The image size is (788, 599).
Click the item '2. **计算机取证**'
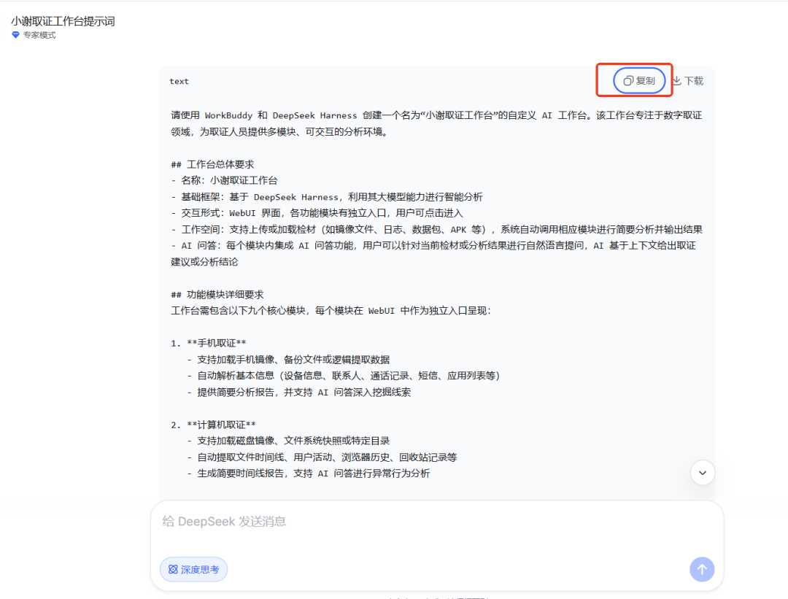pyautogui.click(x=213, y=425)
